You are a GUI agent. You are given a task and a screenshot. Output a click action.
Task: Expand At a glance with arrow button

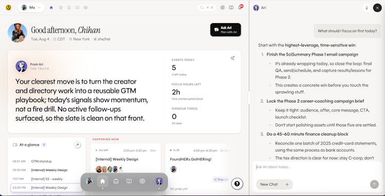point(78,145)
